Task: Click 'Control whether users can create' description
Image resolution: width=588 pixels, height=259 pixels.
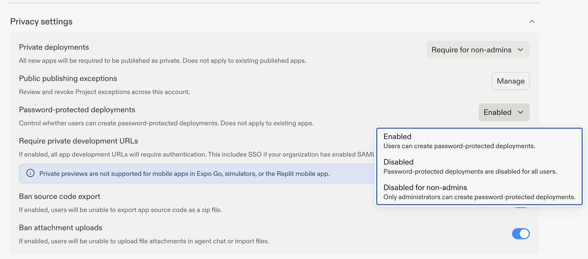Action: [166, 123]
